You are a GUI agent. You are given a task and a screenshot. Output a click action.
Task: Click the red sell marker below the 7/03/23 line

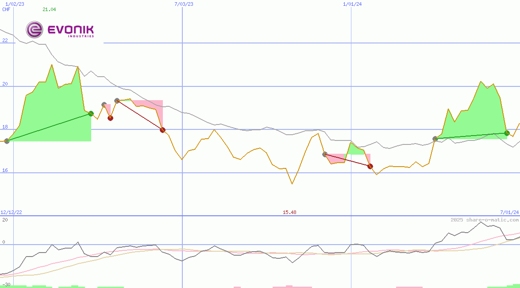tap(162, 130)
